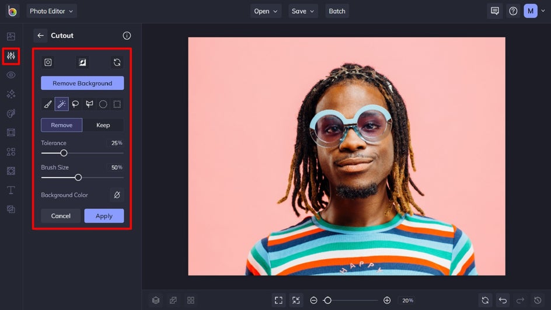The image size is (551, 310).
Task: Click the actual size collapse icon
Action: 296,300
